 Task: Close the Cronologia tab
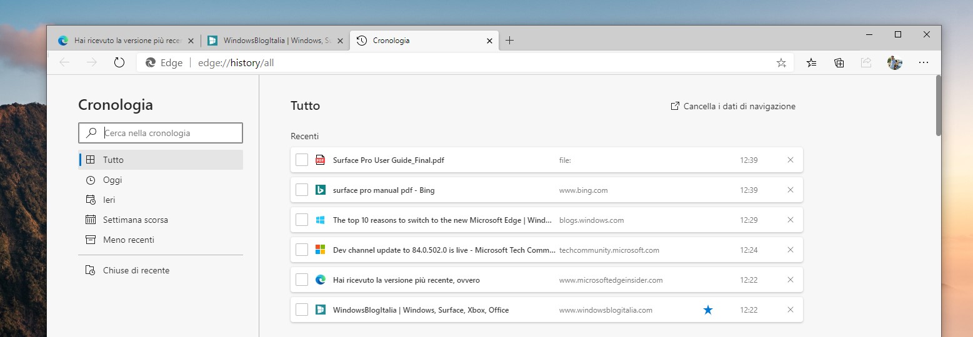491,41
